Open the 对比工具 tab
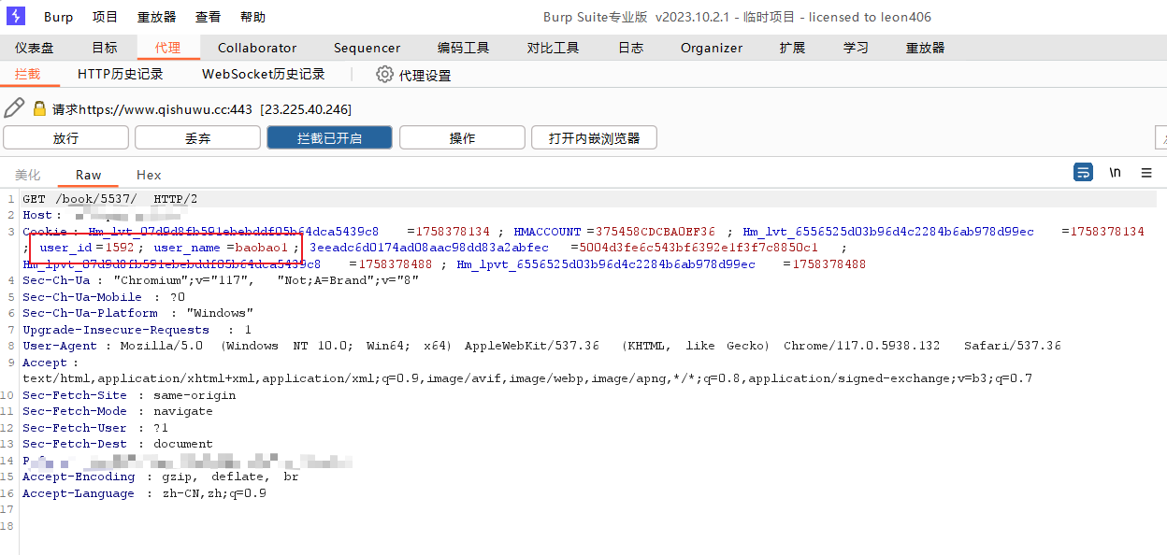The width and height of the screenshot is (1167, 555). (553, 48)
